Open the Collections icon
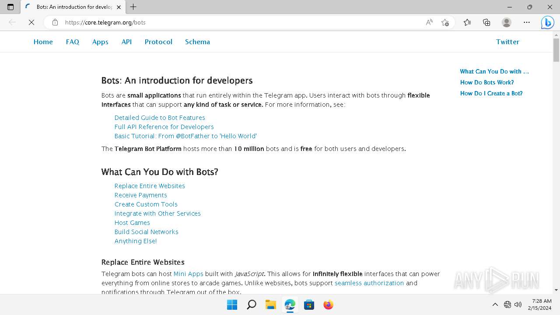 point(486,22)
